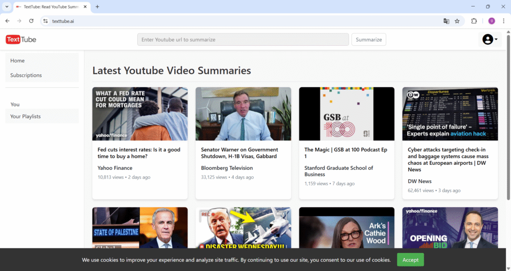The image size is (511, 271).
Task: Open Chrome's three-dot menu
Action: pyautogui.click(x=503, y=21)
